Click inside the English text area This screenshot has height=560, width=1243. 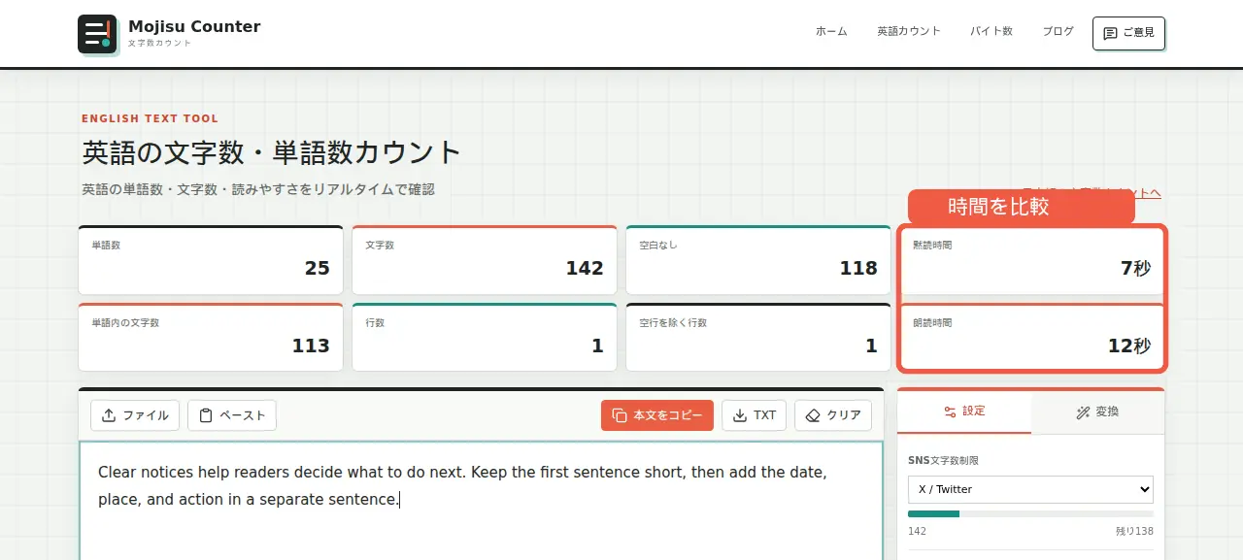tap(481, 501)
